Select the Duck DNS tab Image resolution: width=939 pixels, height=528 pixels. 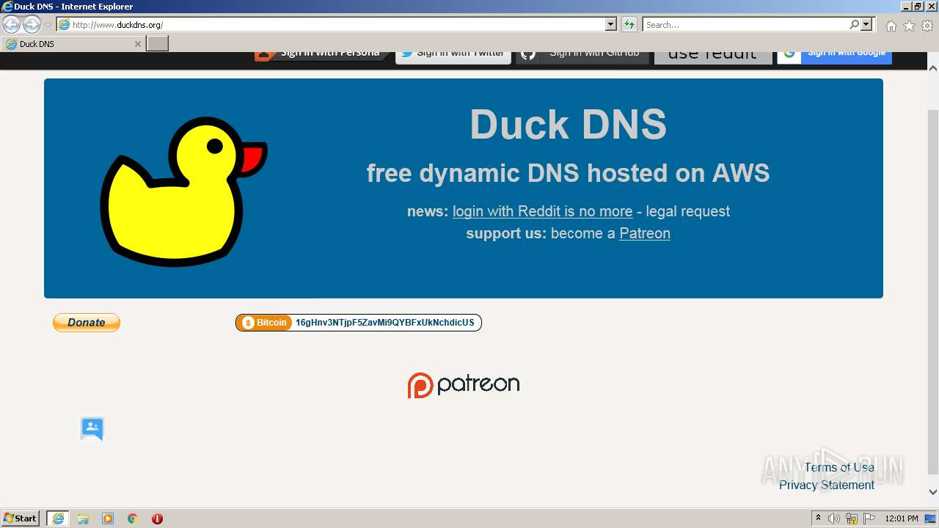click(x=73, y=44)
